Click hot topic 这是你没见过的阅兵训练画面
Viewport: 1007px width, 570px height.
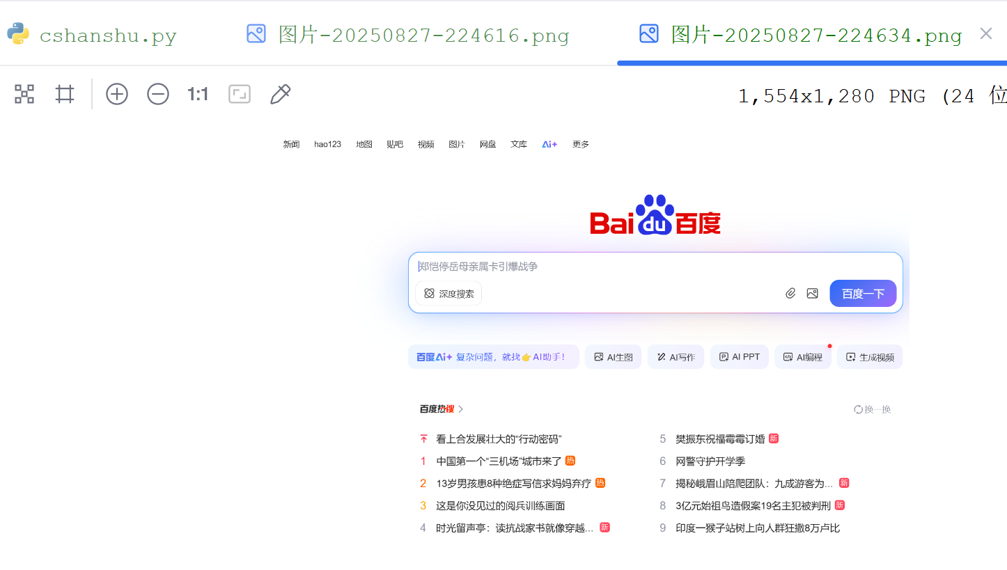click(x=501, y=506)
